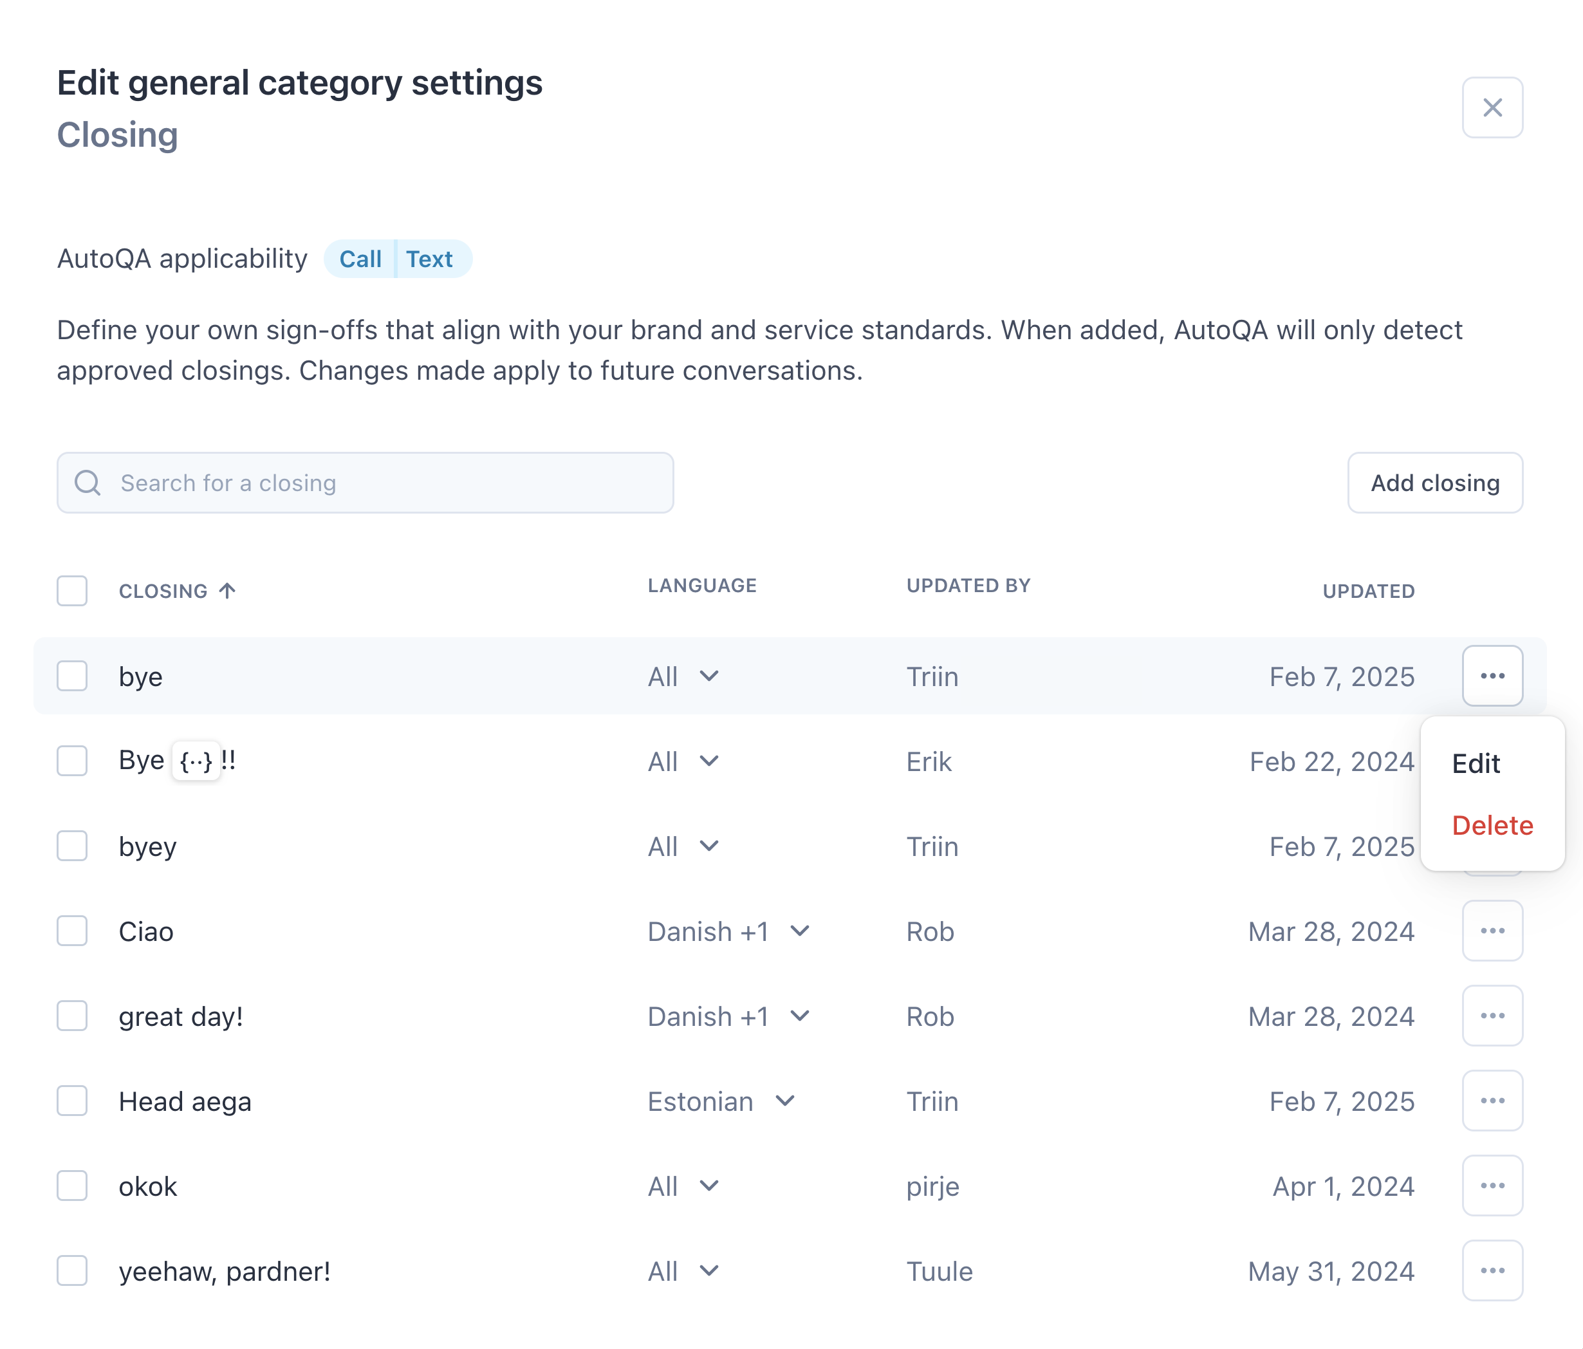Focus the Search for a closing field
The height and width of the screenshot is (1349, 1583).
[x=366, y=482]
